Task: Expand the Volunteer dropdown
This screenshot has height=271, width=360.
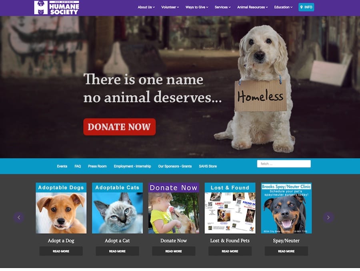Action: [x=170, y=7]
